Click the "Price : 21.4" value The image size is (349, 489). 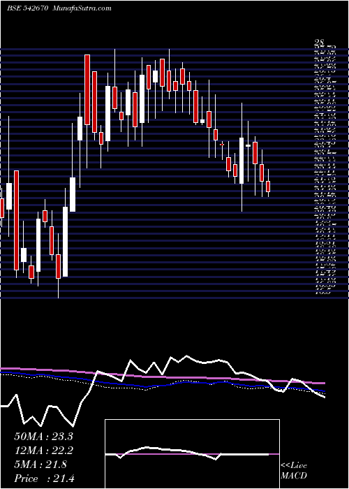pyautogui.click(x=44, y=478)
